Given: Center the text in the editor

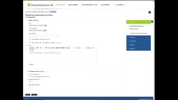Looking at the screenshot, I should pos(59,48).
